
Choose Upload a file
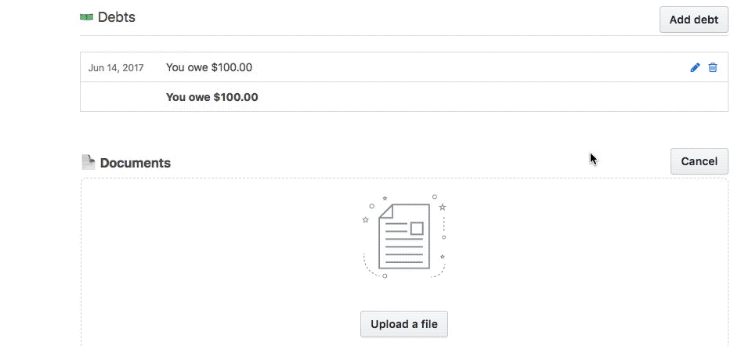[404, 324]
